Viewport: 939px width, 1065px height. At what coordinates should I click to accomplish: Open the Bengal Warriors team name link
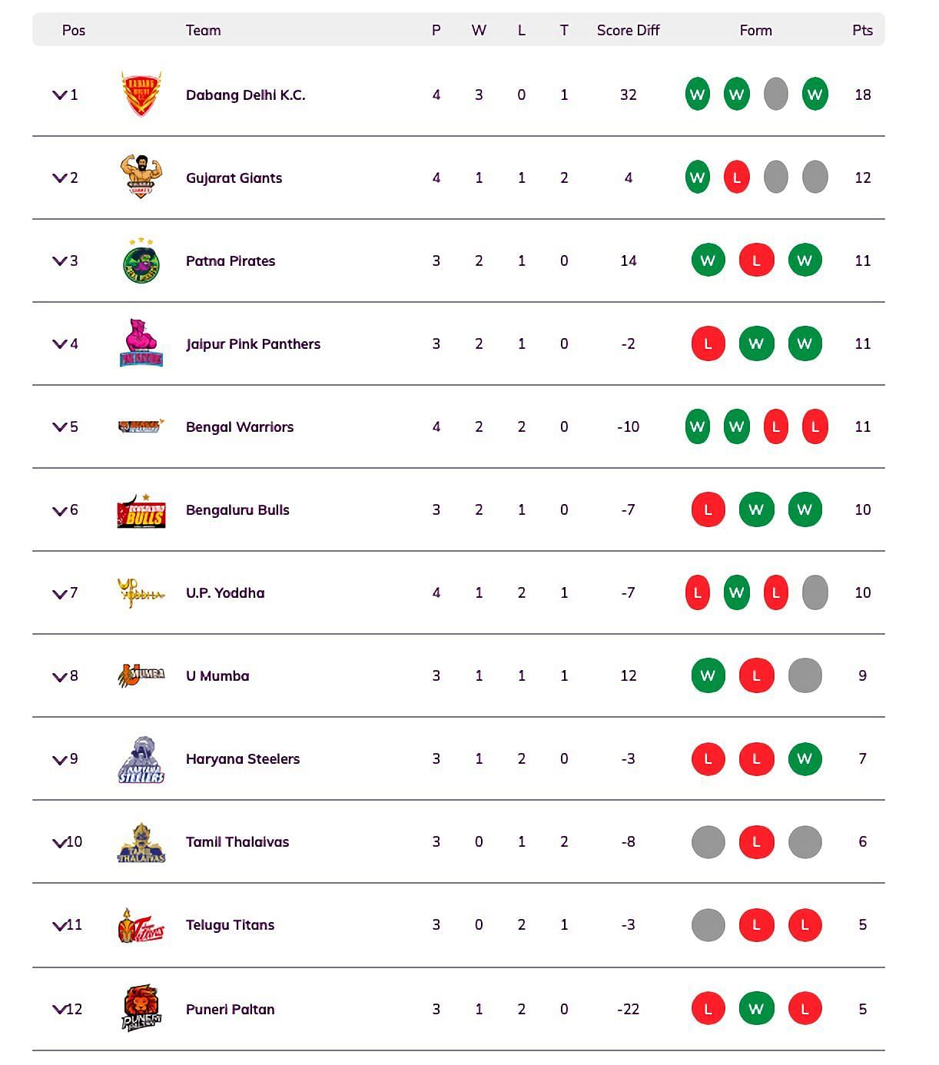point(240,426)
